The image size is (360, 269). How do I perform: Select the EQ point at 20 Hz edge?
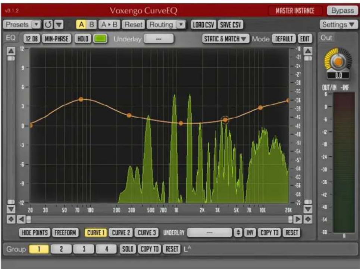tap(31, 125)
